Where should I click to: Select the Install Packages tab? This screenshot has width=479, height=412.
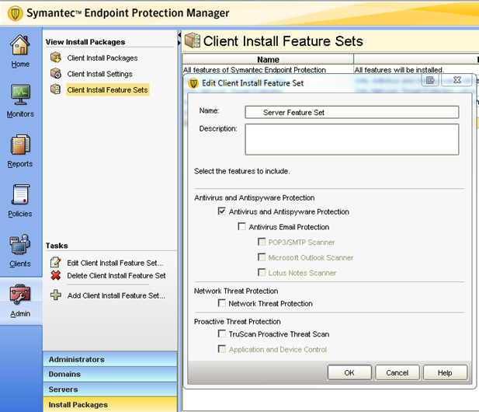(x=110, y=404)
